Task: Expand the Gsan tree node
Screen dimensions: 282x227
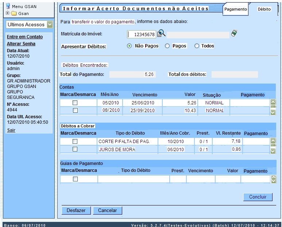Action: point(7,13)
